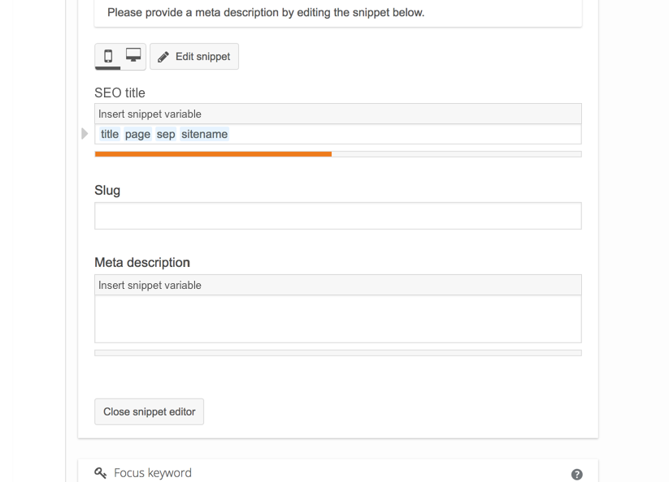Click inside the Slug input field
Image resolution: width=669 pixels, height=482 pixels.
click(338, 215)
